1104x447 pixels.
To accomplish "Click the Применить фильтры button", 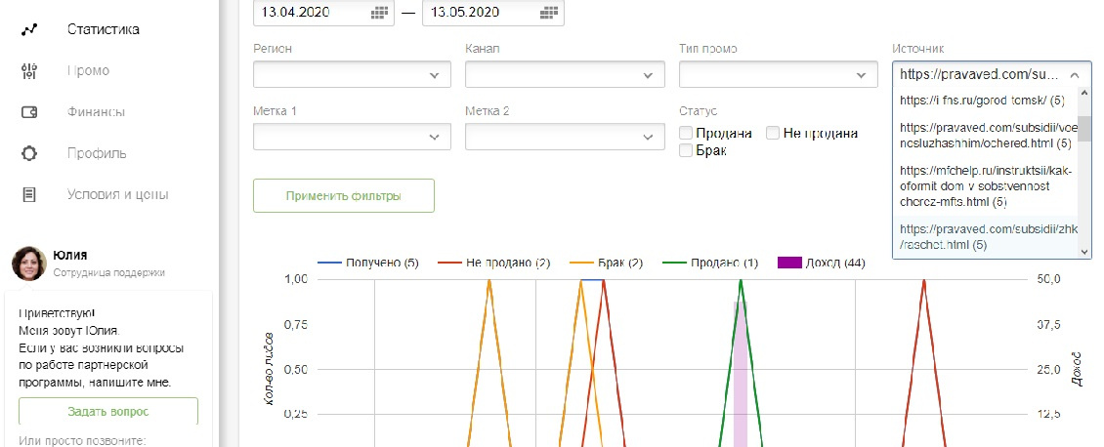I will (344, 195).
